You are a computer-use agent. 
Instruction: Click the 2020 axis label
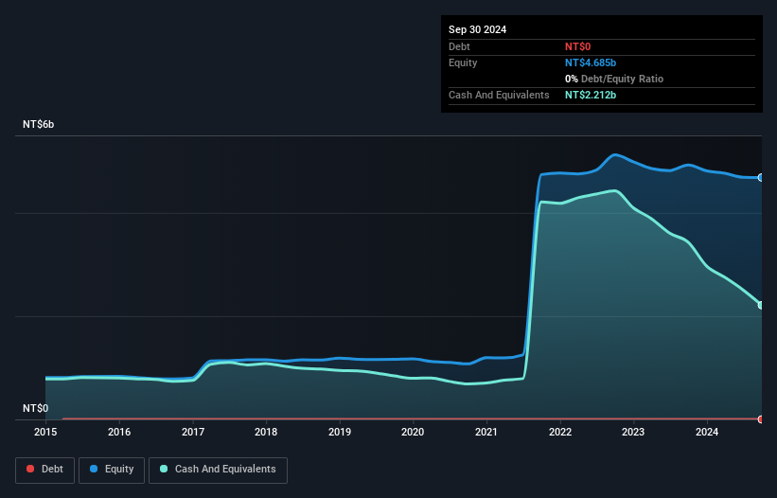click(x=413, y=432)
